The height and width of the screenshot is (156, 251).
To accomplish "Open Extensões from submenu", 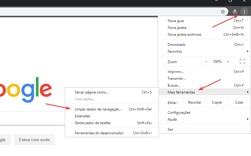I will click(112, 116).
